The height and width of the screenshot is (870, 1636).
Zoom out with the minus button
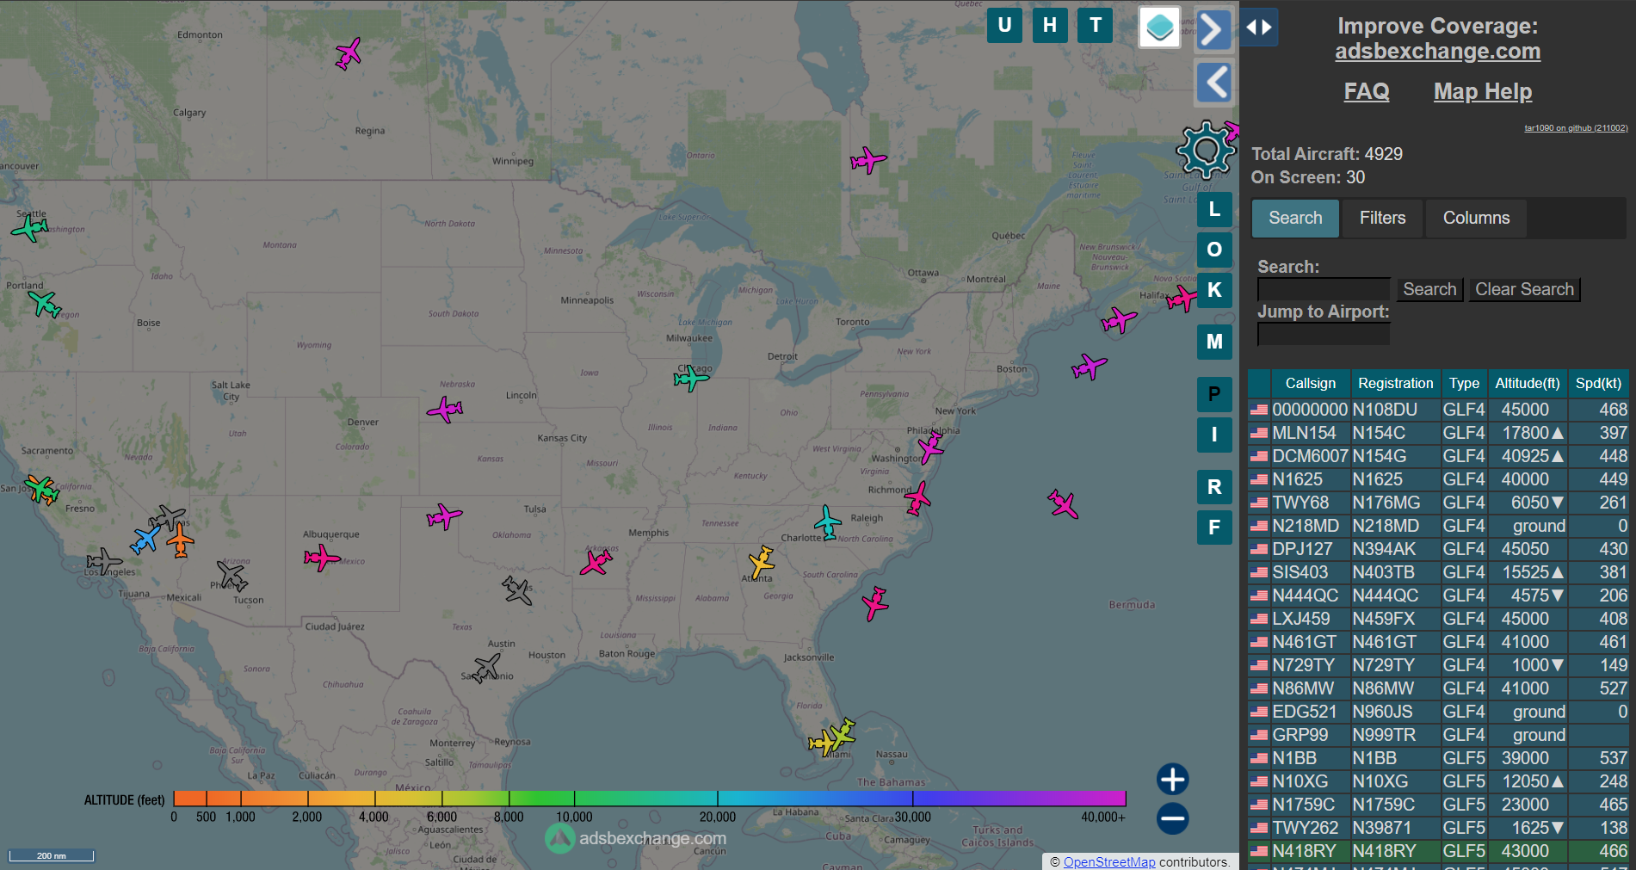[1172, 818]
